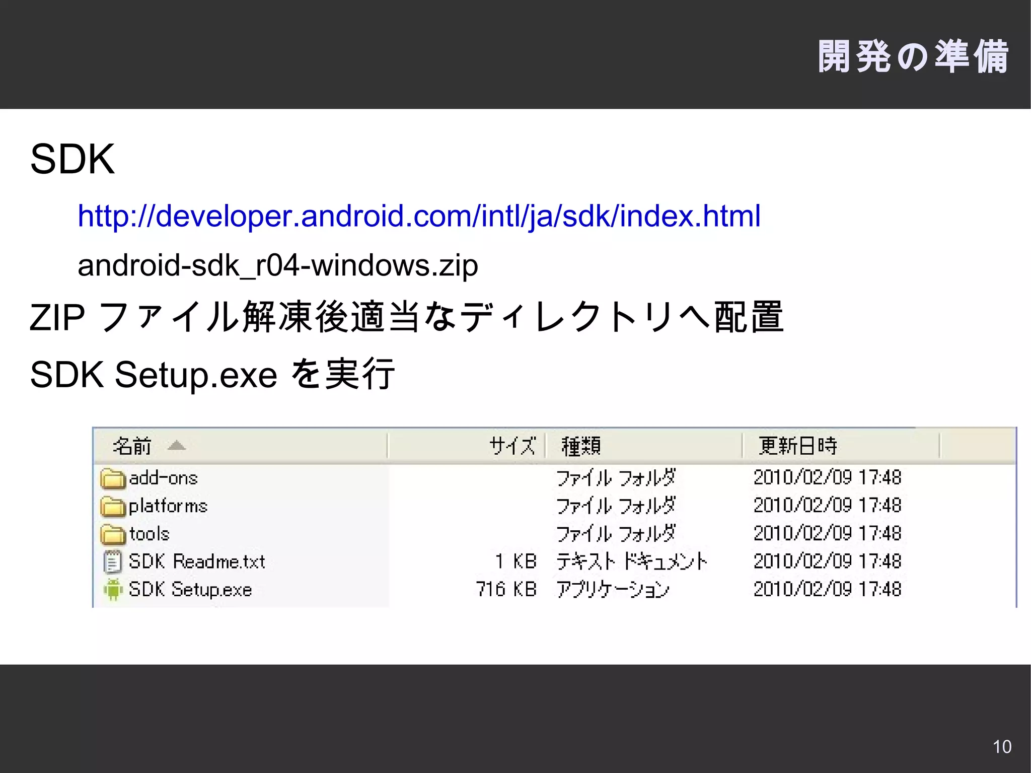Click the ZIP ファイル解凍後 instruction line
Image resolution: width=1031 pixels, height=773 pixels.
(406, 317)
